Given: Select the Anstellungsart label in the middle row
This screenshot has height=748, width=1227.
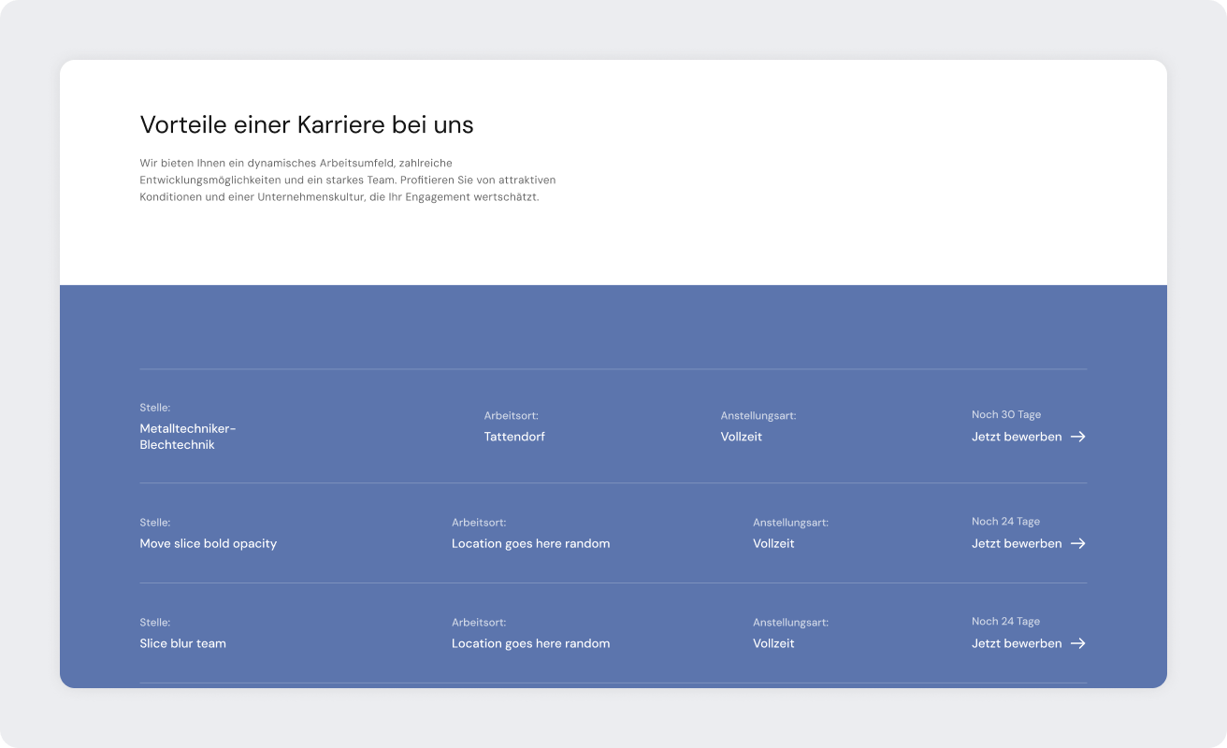Looking at the screenshot, I should (791, 522).
